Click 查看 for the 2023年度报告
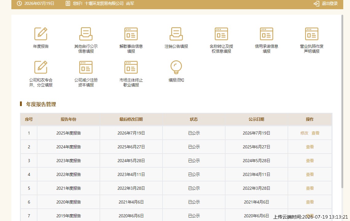Viewport: 350px width, 221px height. click(x=310, y=161)
